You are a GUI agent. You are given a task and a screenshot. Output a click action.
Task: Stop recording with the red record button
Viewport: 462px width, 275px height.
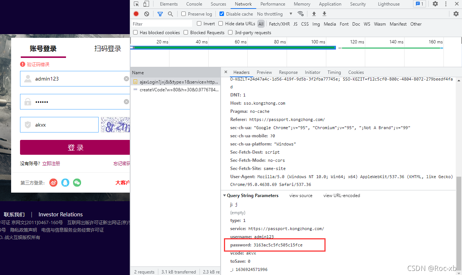click(x=136, y=14)
